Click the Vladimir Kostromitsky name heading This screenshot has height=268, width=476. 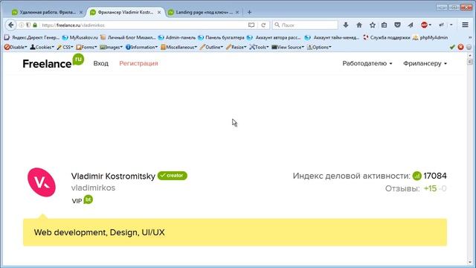[x=113, y=176]
